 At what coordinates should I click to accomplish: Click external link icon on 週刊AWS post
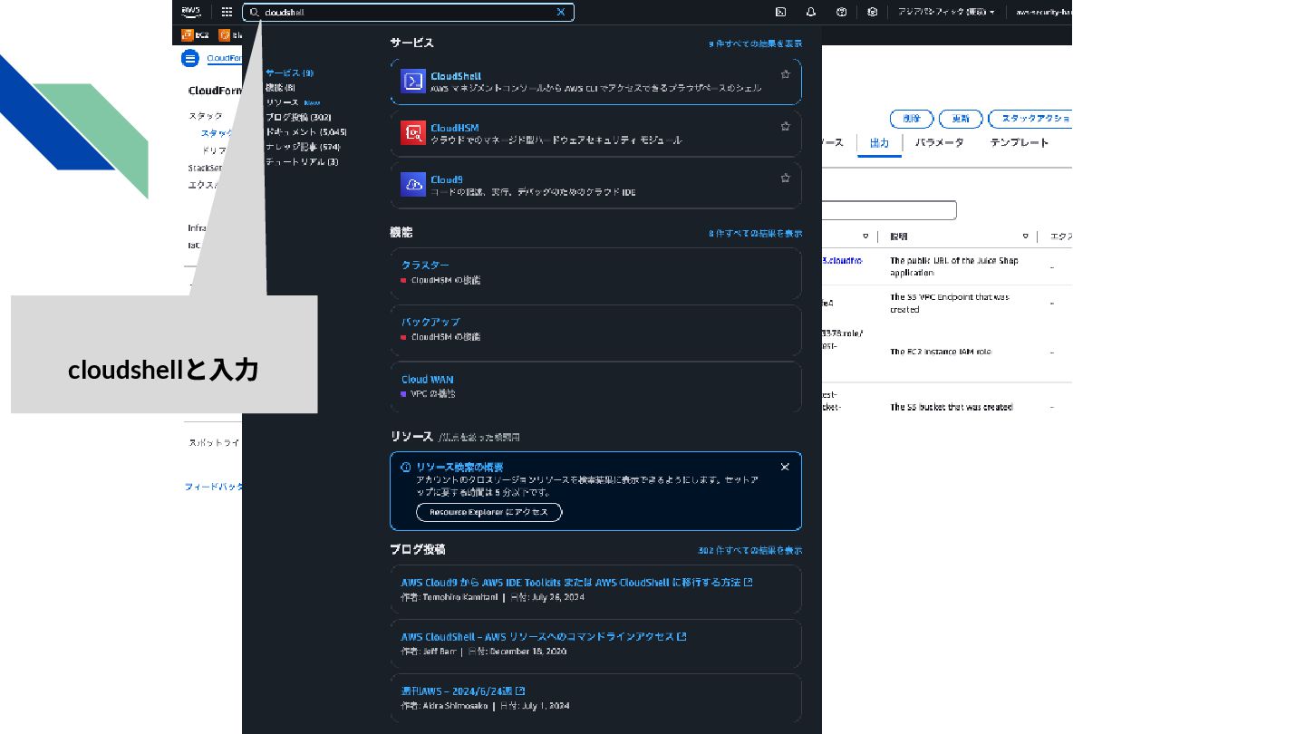521,691
